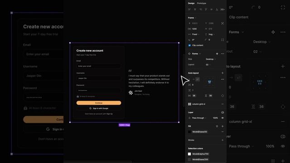Viewport: 290px width, 163px height.
Task: Open the Frame type dropdown
Action: pos(192,18)
